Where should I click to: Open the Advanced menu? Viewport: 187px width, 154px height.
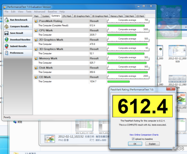point(40,12)
